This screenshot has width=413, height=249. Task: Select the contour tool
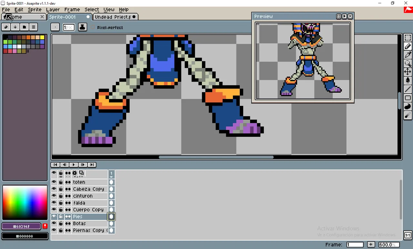[408, 107]
